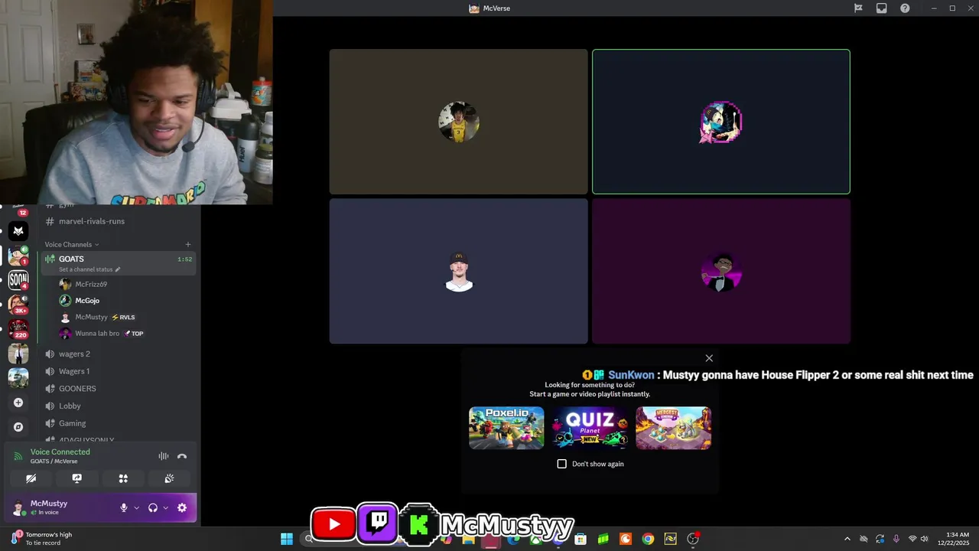Open the Tomorrow's high weather widget
979x551 pixels.
coord(42,539)
